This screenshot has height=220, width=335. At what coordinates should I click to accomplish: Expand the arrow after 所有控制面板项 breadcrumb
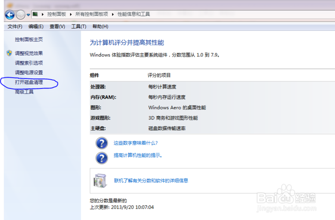pyautogui.click(x=113, y=14)
